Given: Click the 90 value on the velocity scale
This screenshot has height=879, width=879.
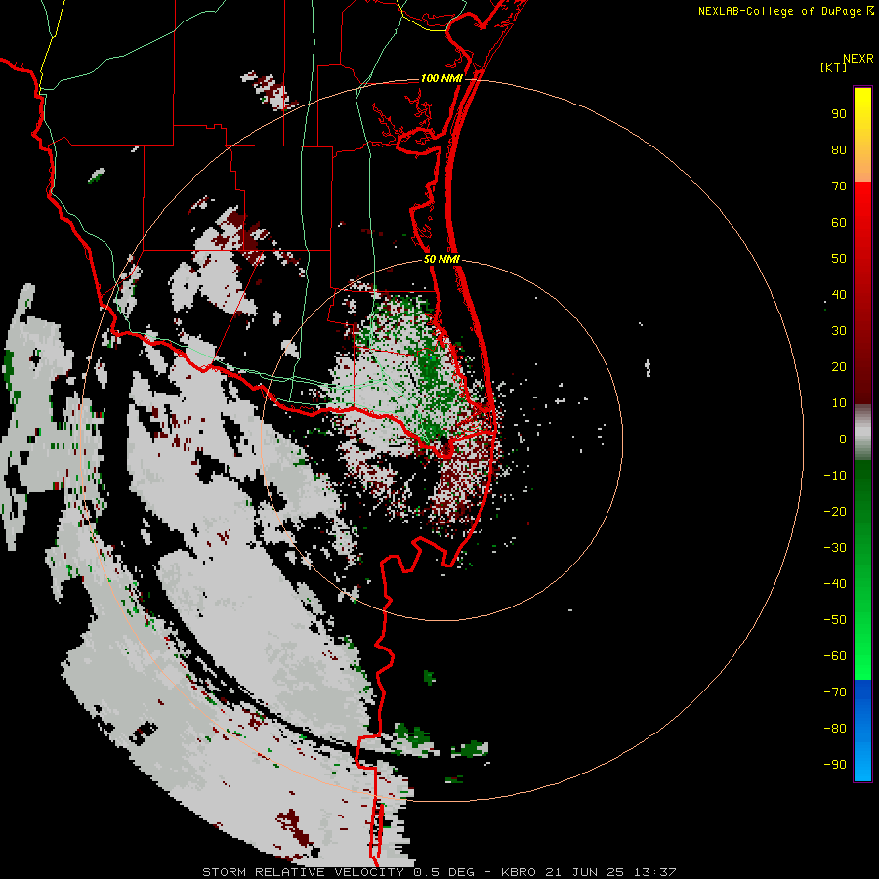Looking at the screenshot, I should click(x=839, y=114).
